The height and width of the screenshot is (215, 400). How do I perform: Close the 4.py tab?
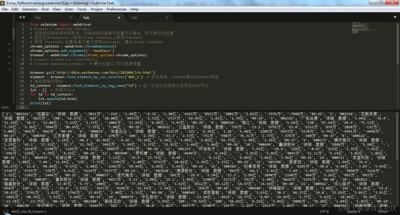click(x=71, y=18)
